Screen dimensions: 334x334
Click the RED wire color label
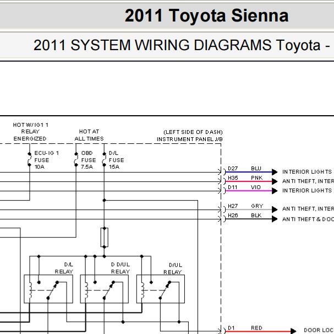[256, 327]
